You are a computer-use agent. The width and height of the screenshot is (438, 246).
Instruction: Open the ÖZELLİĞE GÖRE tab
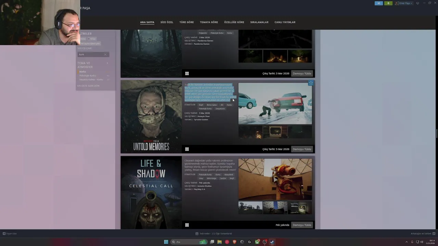[234, 22]
